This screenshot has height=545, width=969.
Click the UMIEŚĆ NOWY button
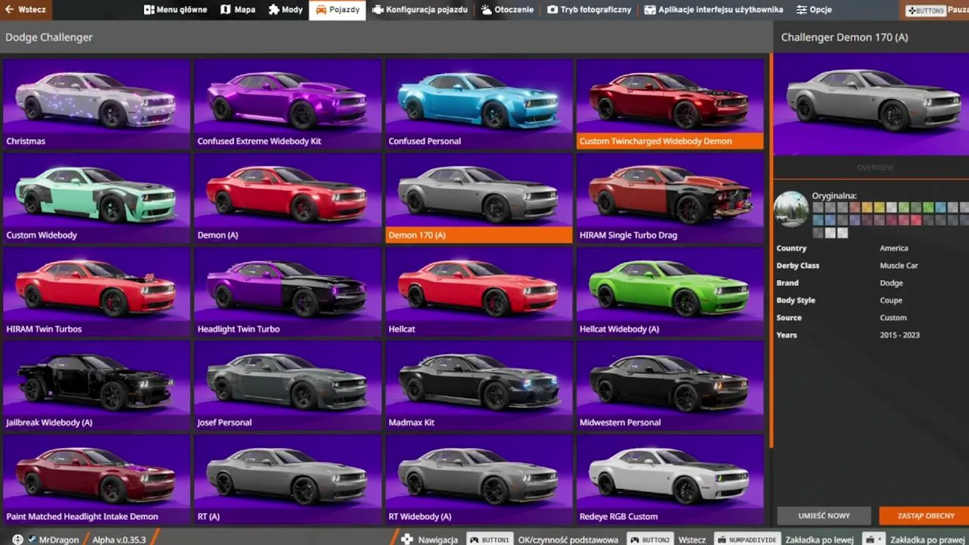[x=824, y=515]
